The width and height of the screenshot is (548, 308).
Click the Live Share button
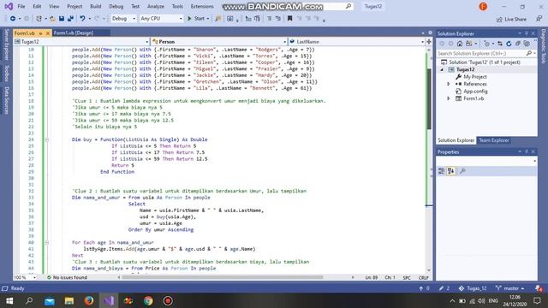tap(511, 19)
